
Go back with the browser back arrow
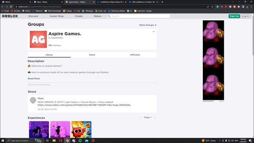(2, 7)
